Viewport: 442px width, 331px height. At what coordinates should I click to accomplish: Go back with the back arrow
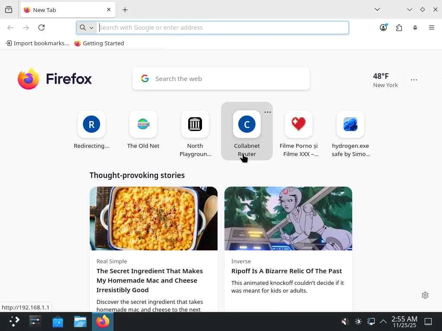(10, 28)
